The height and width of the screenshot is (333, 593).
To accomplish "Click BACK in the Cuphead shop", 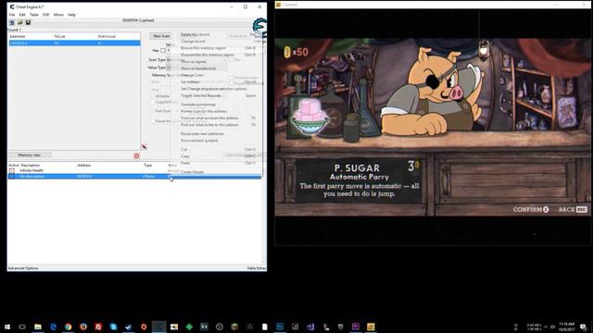I will 573,209.
